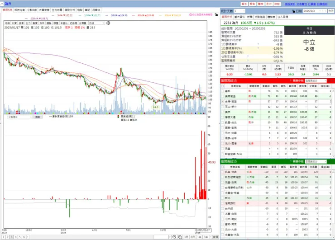The image size is (335, 240).
Task: Switch to 大量券商 tab
Action: click(x=44, y=10)
